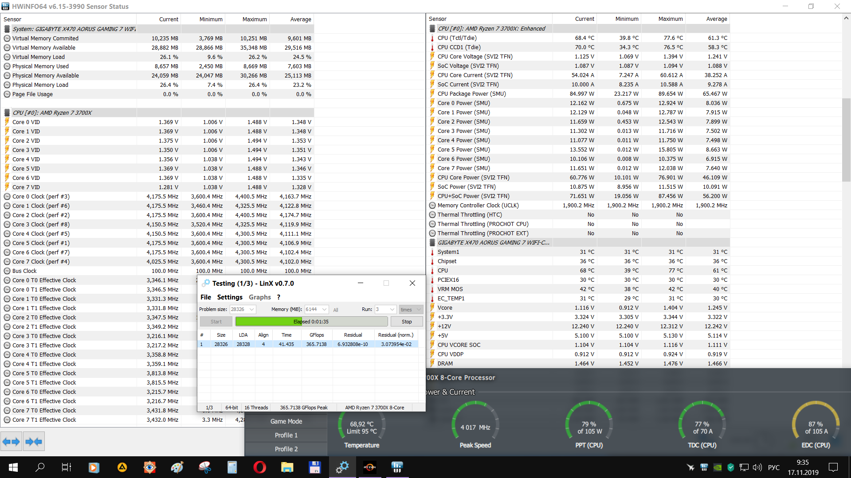The height and width of the screenshot is (478, 851).
Task: Open NVIDIA icon in system tray
Action: 717,467
